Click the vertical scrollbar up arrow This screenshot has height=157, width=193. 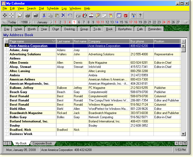click(183, 46)
